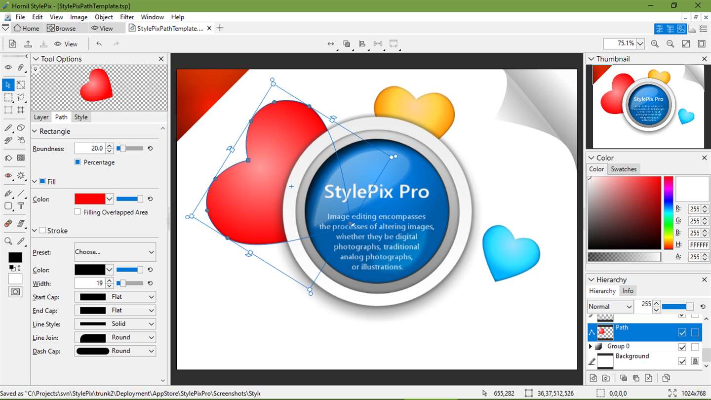
Task: Open the Dash Cap dropdown
Action: (115, 351)
